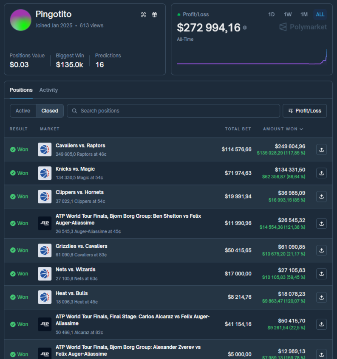The height and width of the screenshot is (359, 337).
Task: Open Clippers vs. Hornets market
Action: 79,192
